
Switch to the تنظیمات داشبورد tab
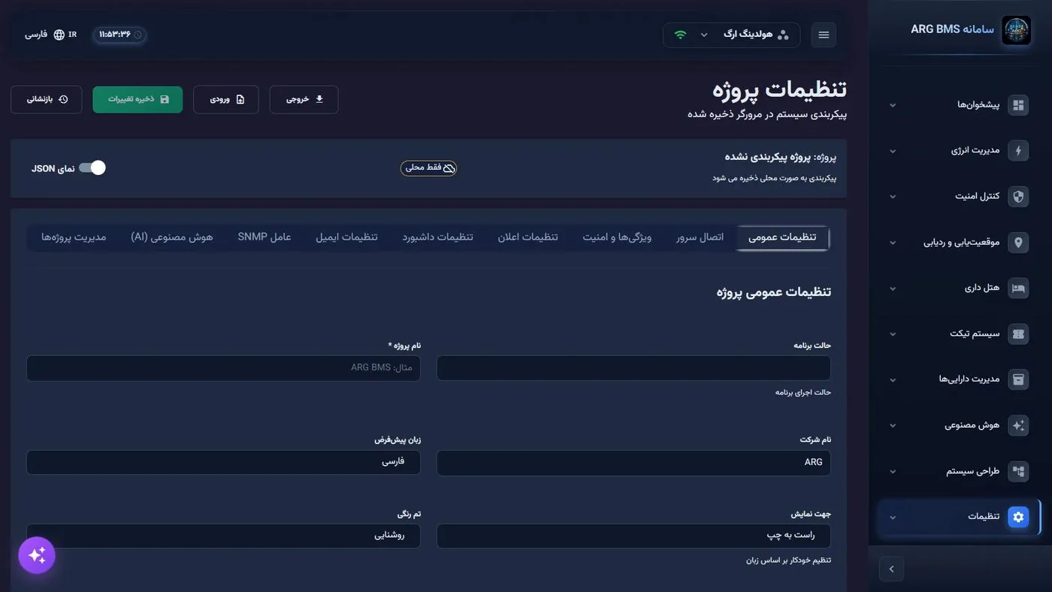coord(437,237)
